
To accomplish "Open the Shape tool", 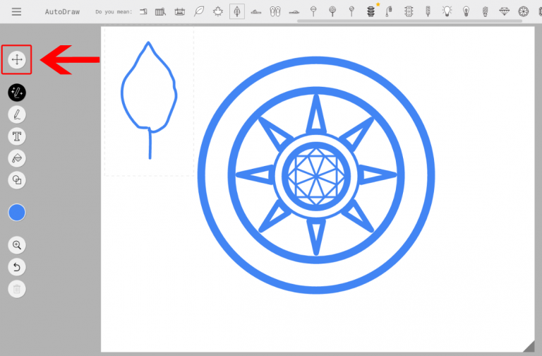I will pos(17,180).
